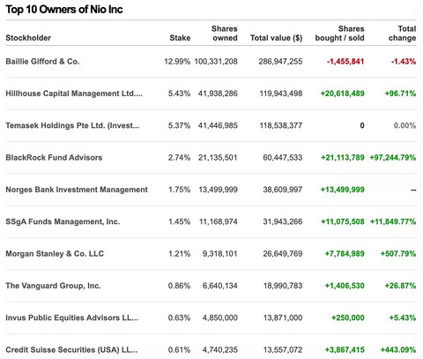Click total value 13,557,072

click(x=283, y=350)
